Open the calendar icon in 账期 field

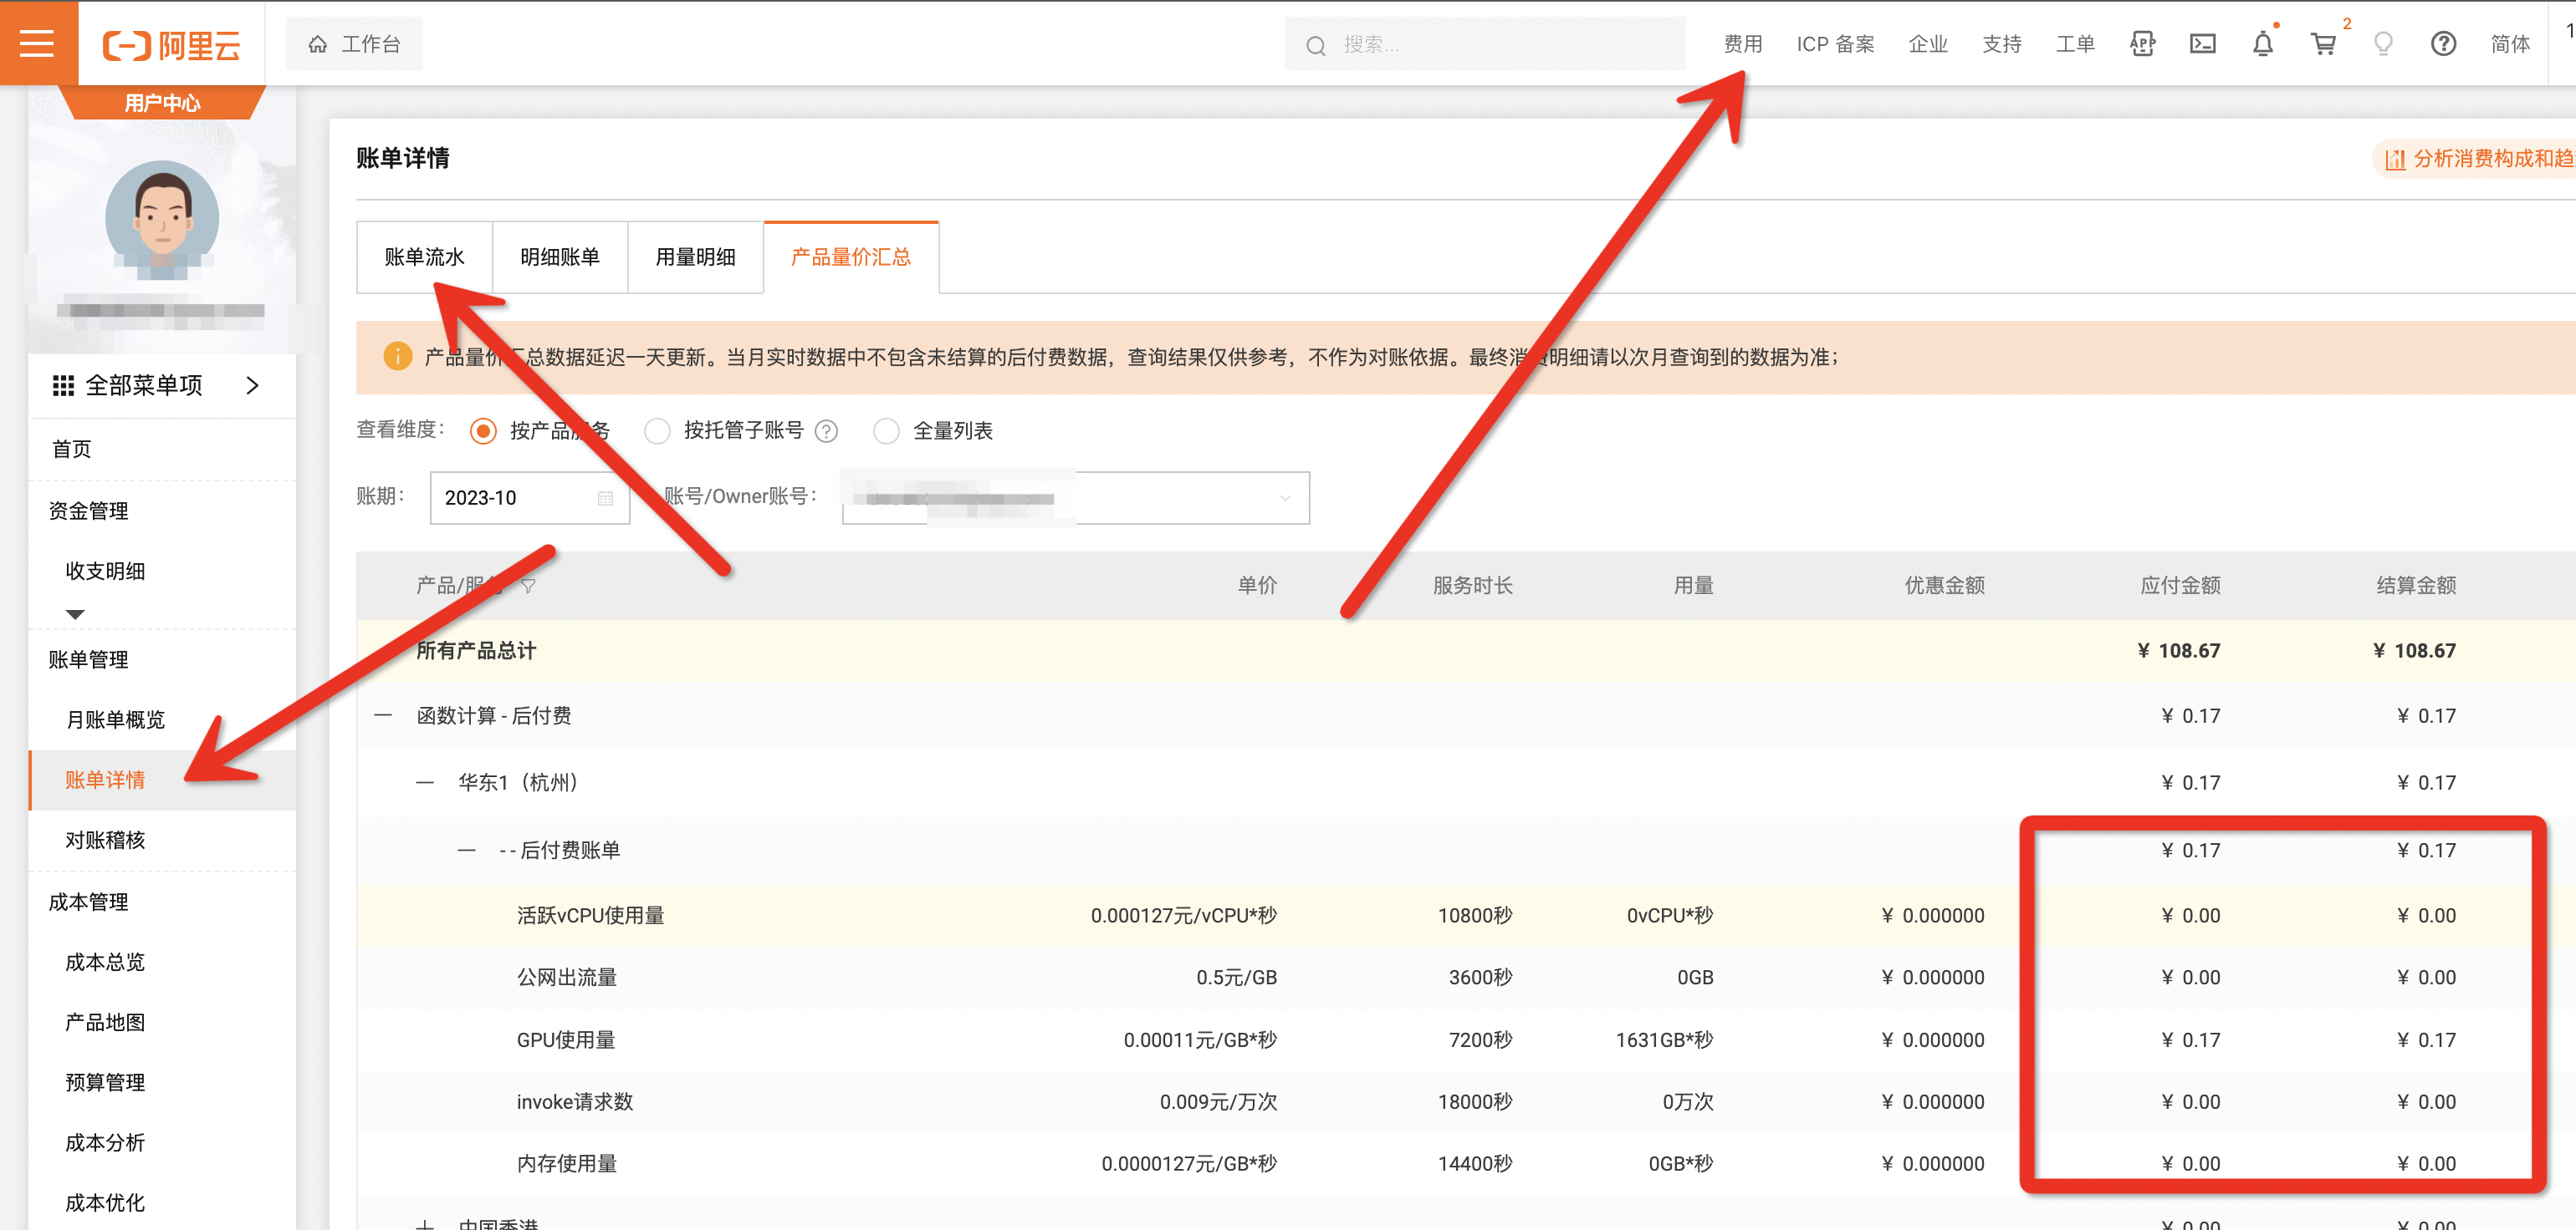(605, 497)
